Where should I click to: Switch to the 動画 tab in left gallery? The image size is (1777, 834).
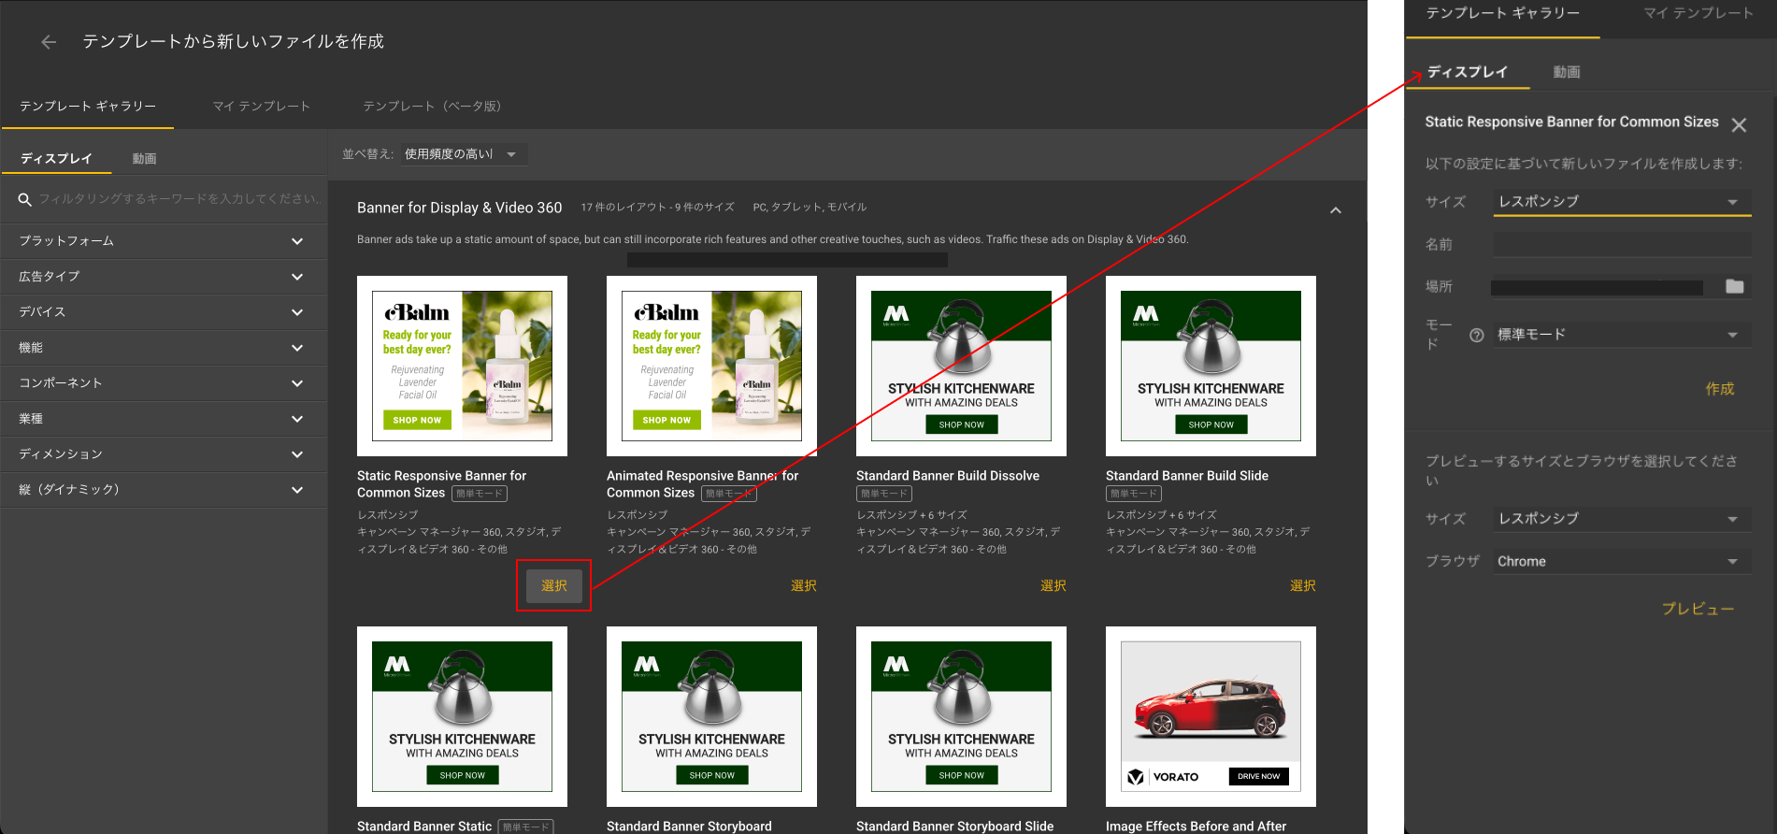(x=144, y=159)
